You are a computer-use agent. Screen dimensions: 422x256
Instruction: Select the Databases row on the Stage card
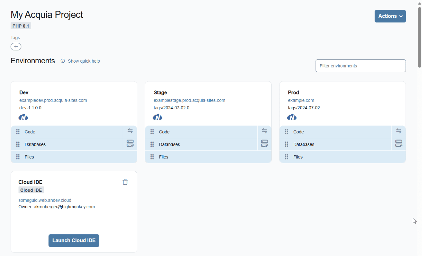pos(169,144)
